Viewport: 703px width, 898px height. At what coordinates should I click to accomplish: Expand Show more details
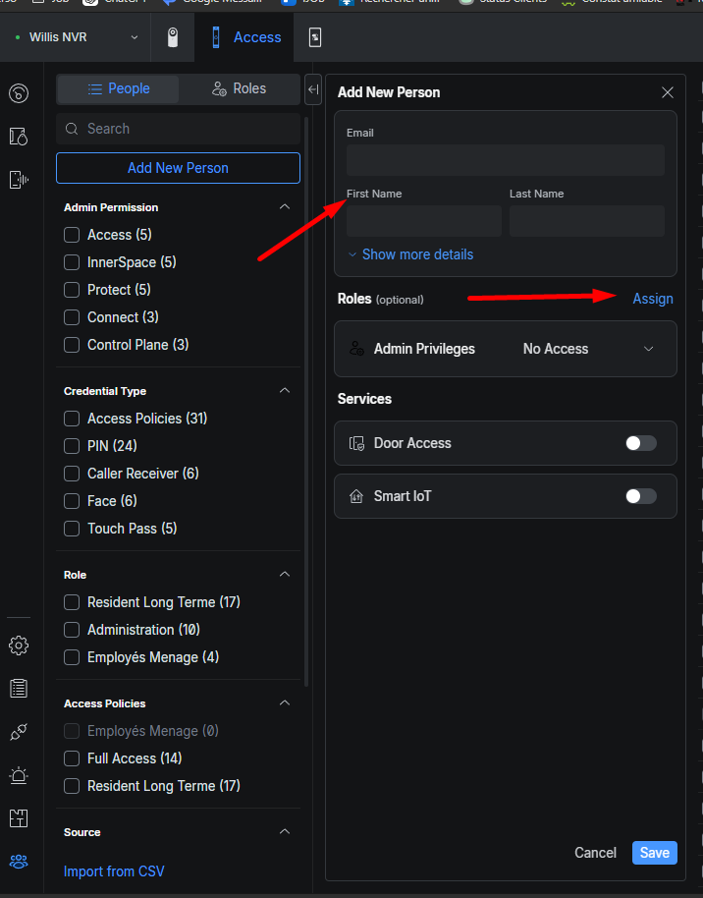click(x=411, y=254)
